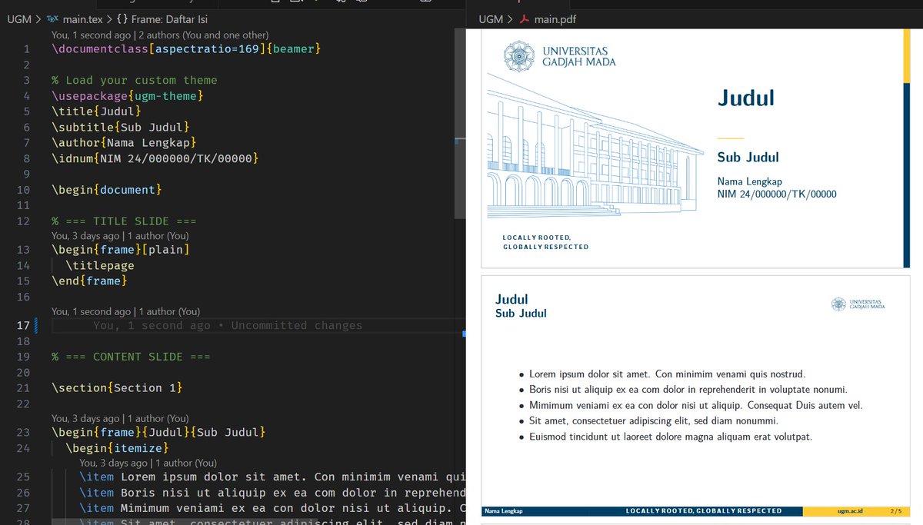Viewport: 923px width, 525px height.
Task: Click the \item Boris nisi line in the editor
Action: [272, 493]
